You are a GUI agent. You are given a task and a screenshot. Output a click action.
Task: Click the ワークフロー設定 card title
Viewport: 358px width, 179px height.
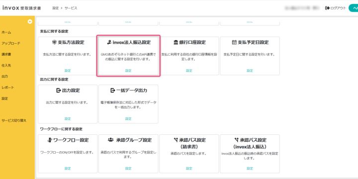tap(71, 140)
